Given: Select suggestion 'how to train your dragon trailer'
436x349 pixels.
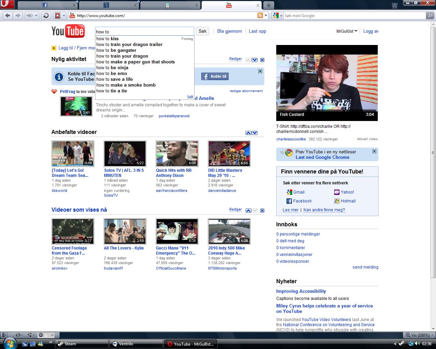Looking at the screenshot, I should click(144, 45).
